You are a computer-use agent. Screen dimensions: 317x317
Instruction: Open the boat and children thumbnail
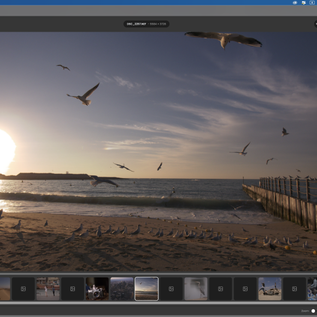(x=48, y=289)
